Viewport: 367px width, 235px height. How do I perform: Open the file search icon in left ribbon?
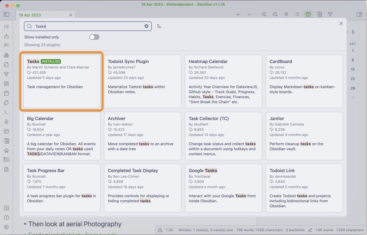(6, 64)
